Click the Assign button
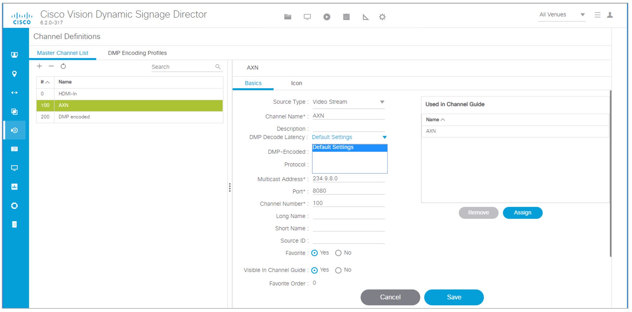Viewport: 632px width, 312px height. click(x=523, y=213)
